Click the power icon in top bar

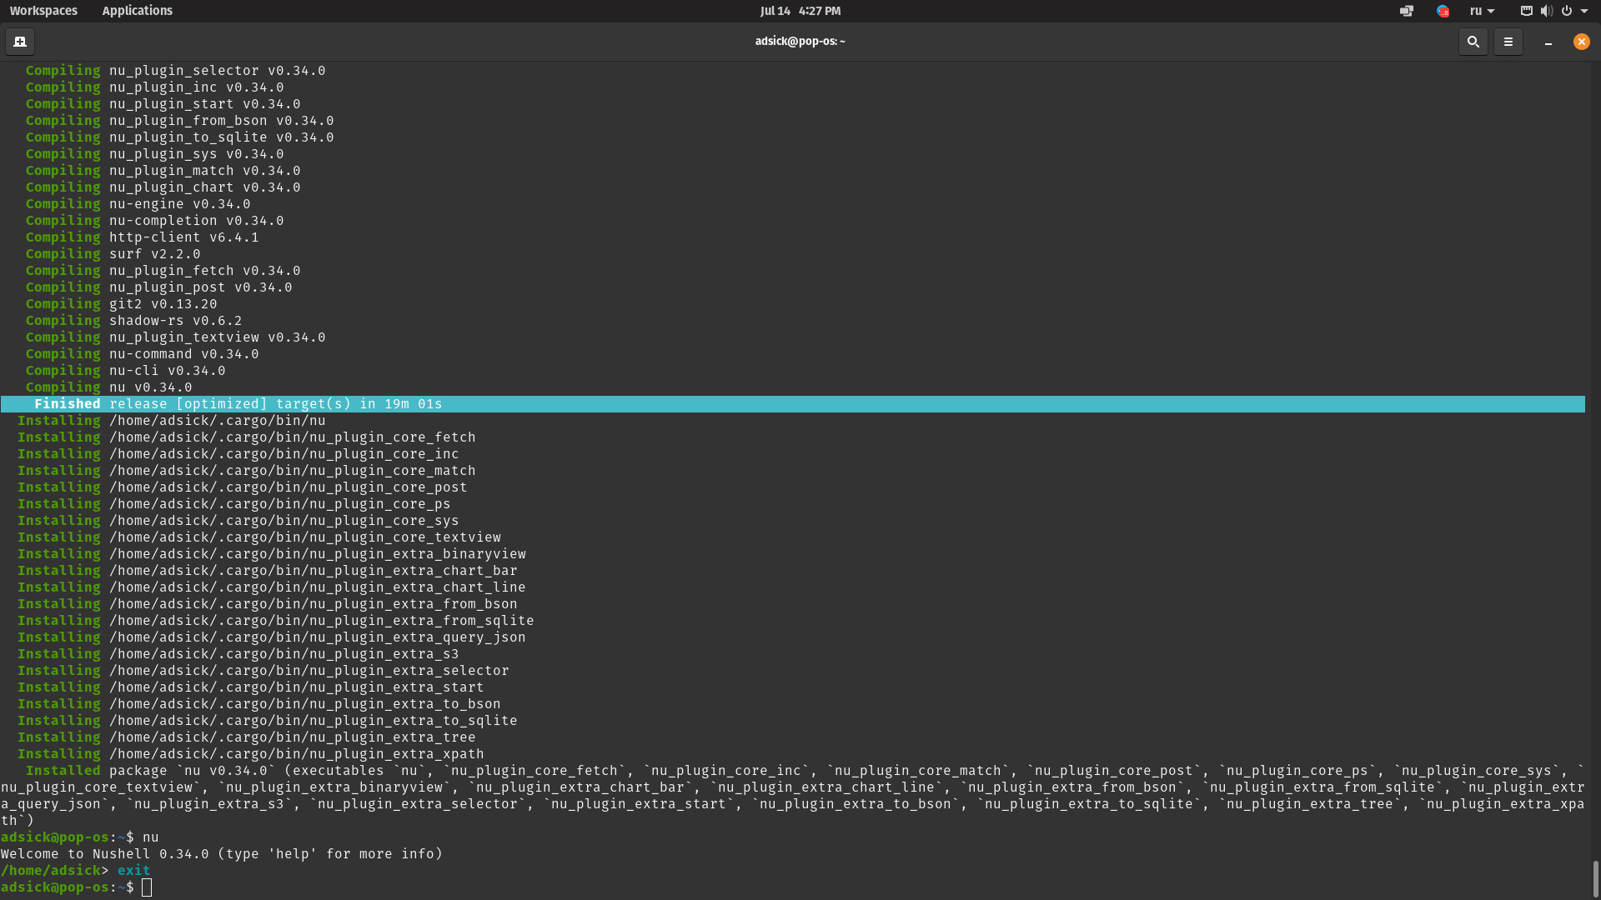(1566, 11)
